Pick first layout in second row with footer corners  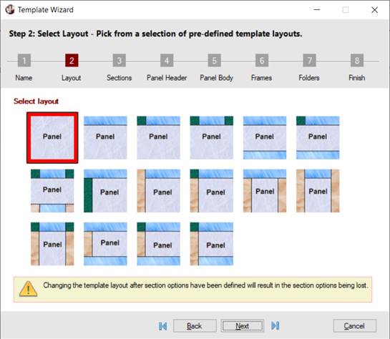[52, 191]
